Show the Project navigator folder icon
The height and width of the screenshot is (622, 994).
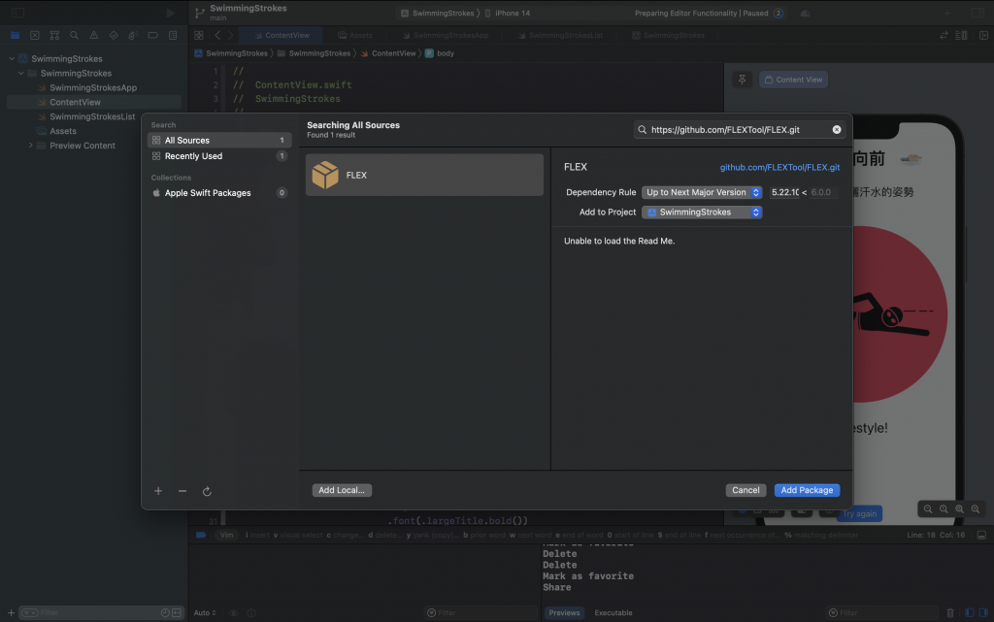coord(16,36)
